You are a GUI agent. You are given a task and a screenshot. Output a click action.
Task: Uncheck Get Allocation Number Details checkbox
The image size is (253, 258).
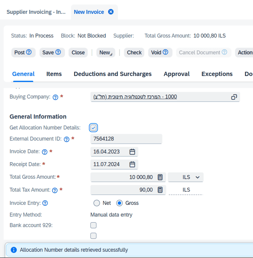[x=93, y=128]
